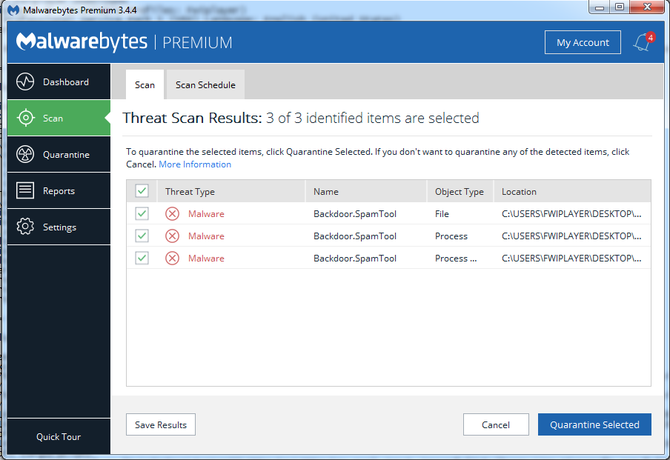Sort by the Threat Type column header
The image size is (670, 460).
pyautogui.click(x=190, y=191)
